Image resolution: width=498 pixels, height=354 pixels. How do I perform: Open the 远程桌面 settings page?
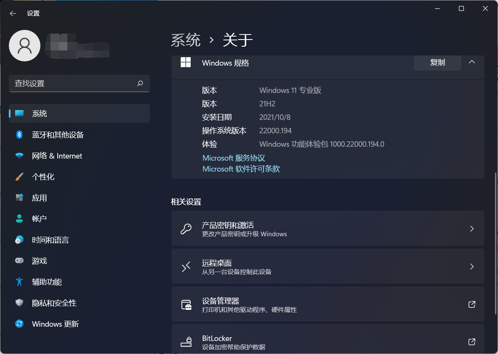328,267
